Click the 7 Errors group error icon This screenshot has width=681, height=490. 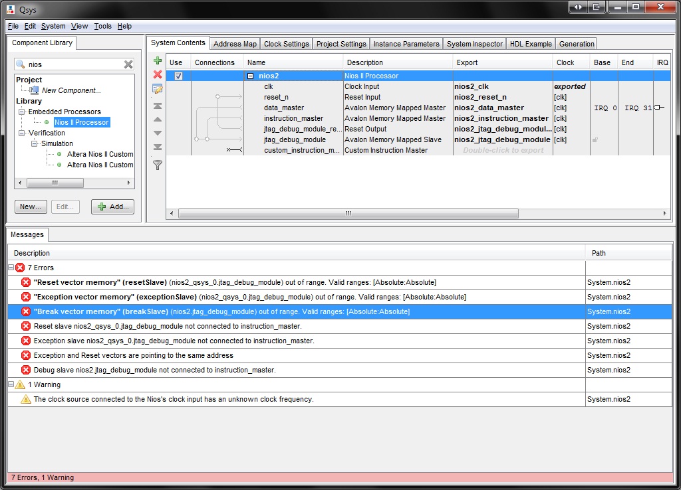pos(20,268)
